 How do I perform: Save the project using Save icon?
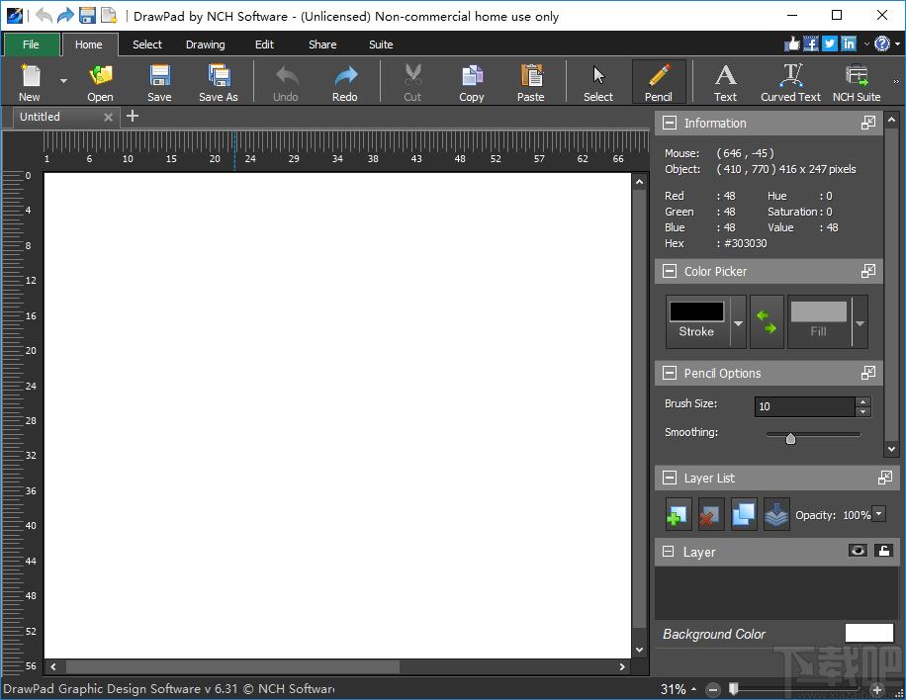coord(159,81)
